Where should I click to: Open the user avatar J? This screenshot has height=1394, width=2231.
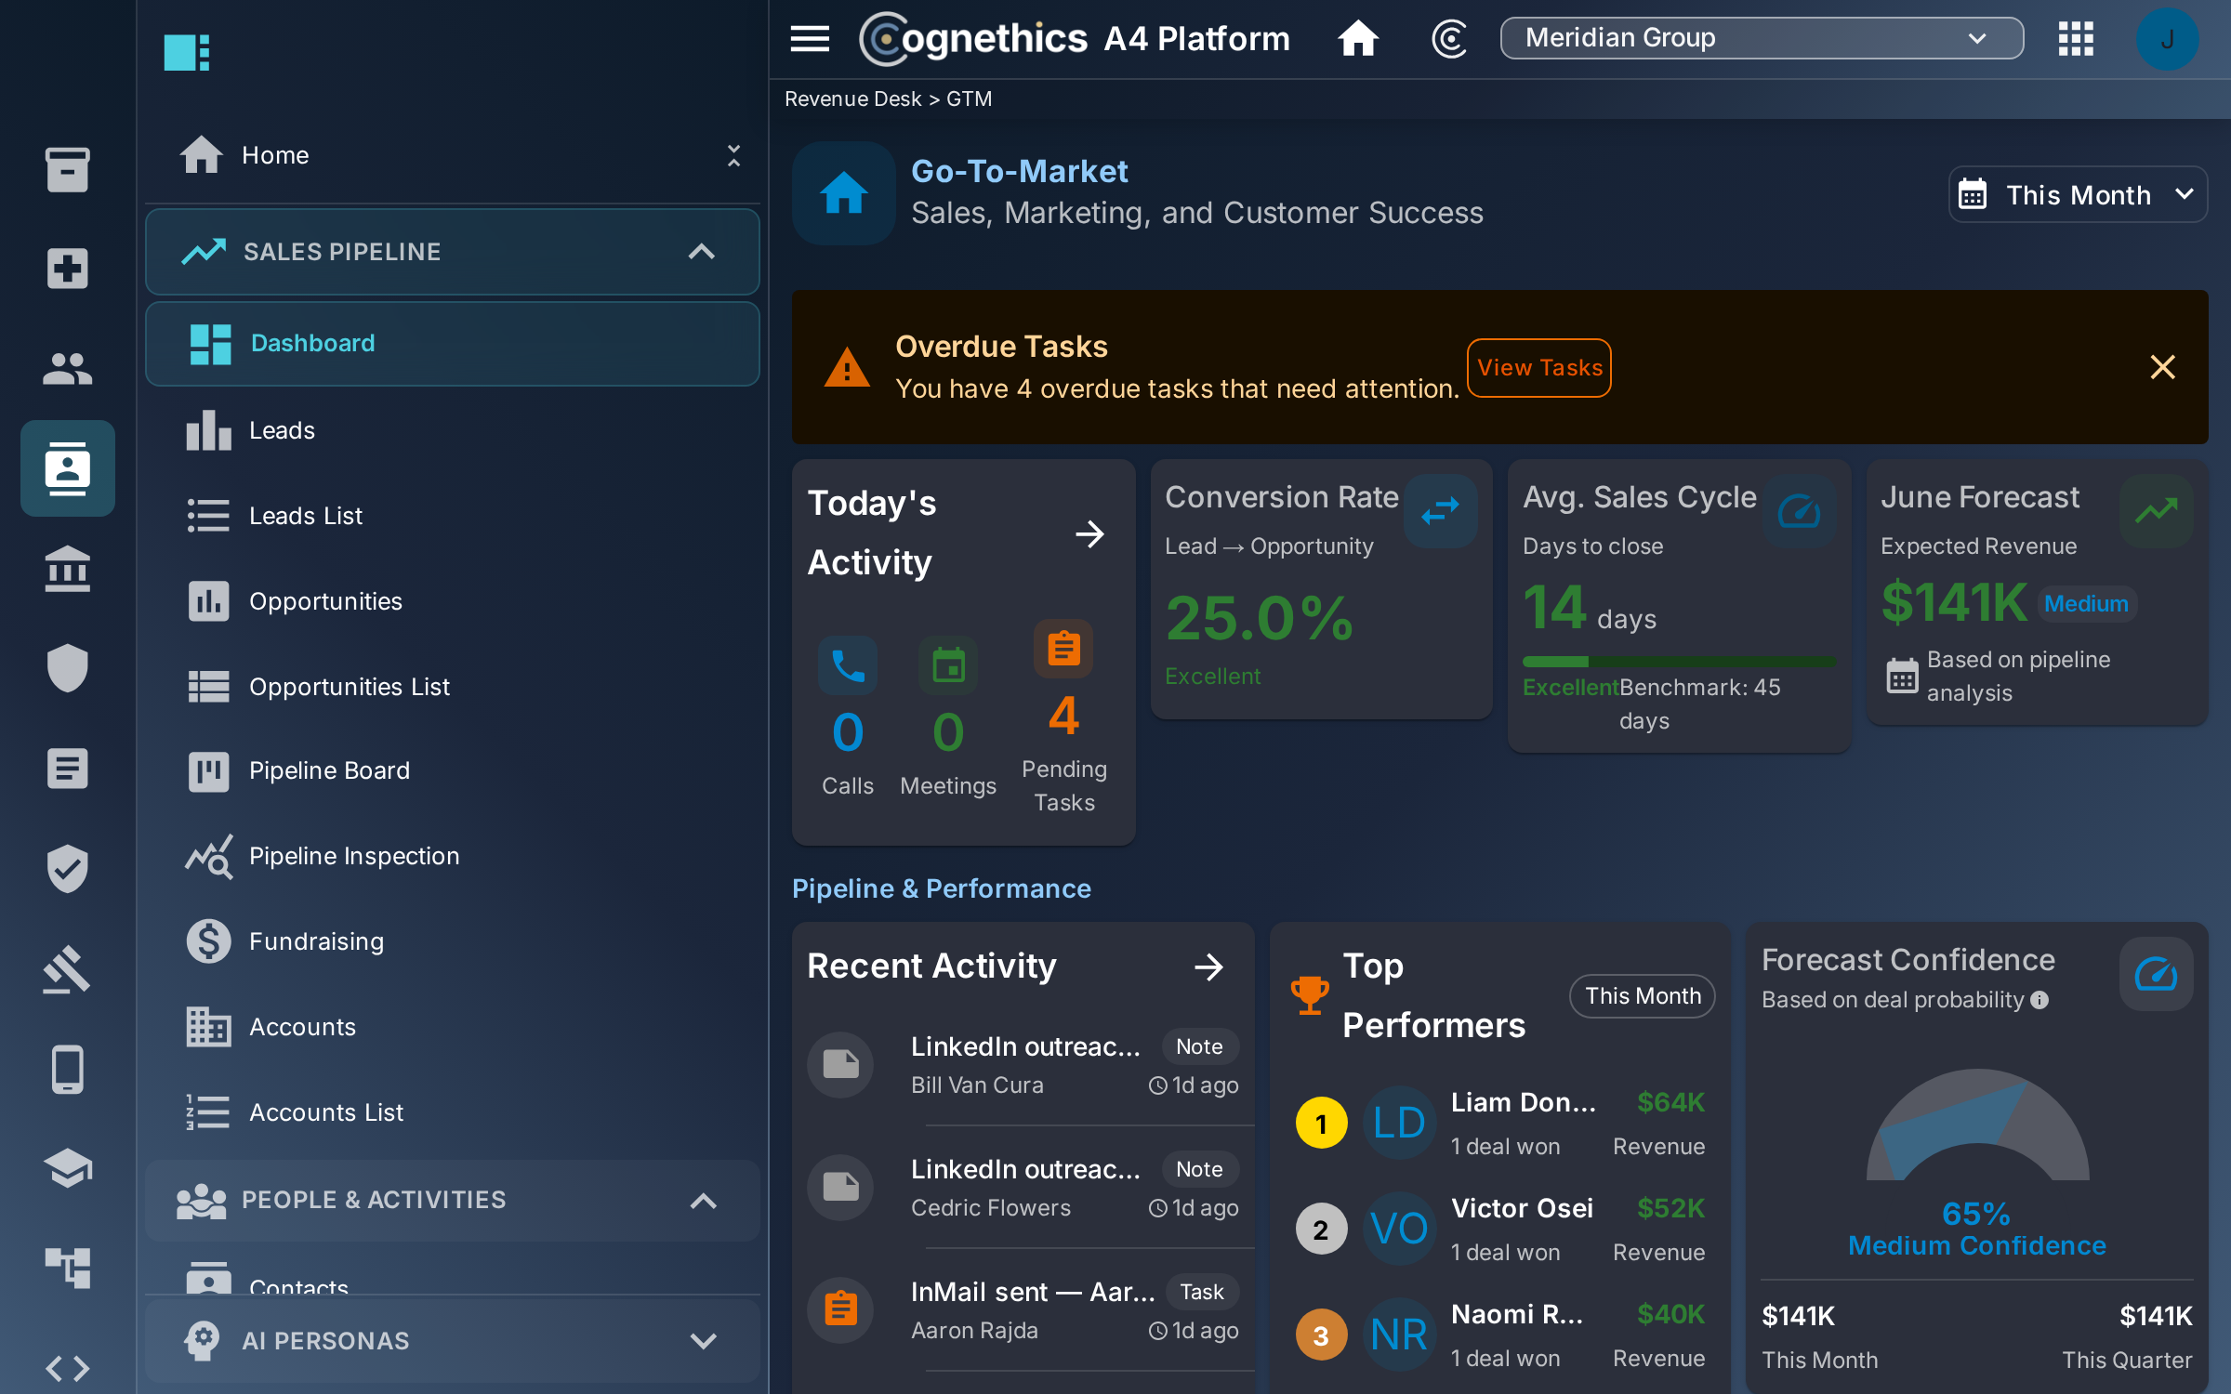click(2168, 39)
